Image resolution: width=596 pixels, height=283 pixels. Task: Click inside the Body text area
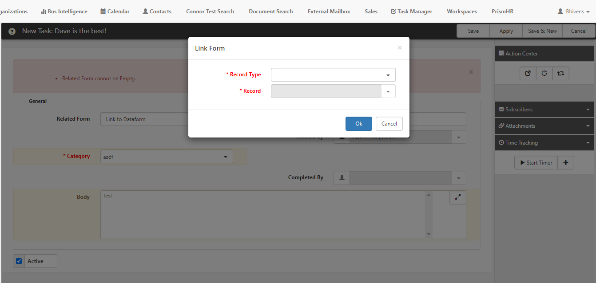(262, 215)
